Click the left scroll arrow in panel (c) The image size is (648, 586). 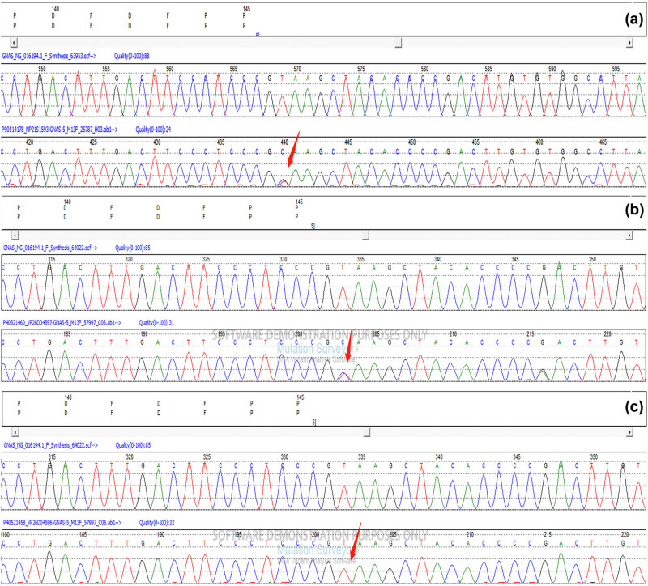[15, 432]
